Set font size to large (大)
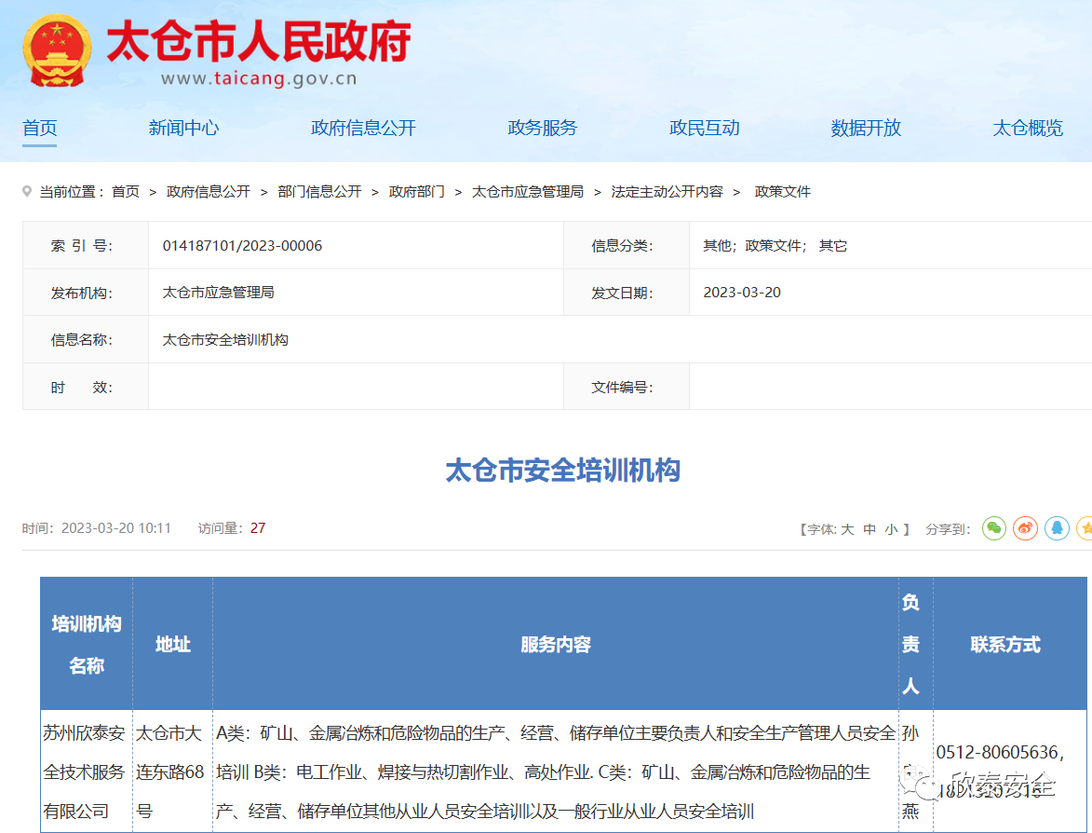 pyautogui.click(x=847, y=529)
